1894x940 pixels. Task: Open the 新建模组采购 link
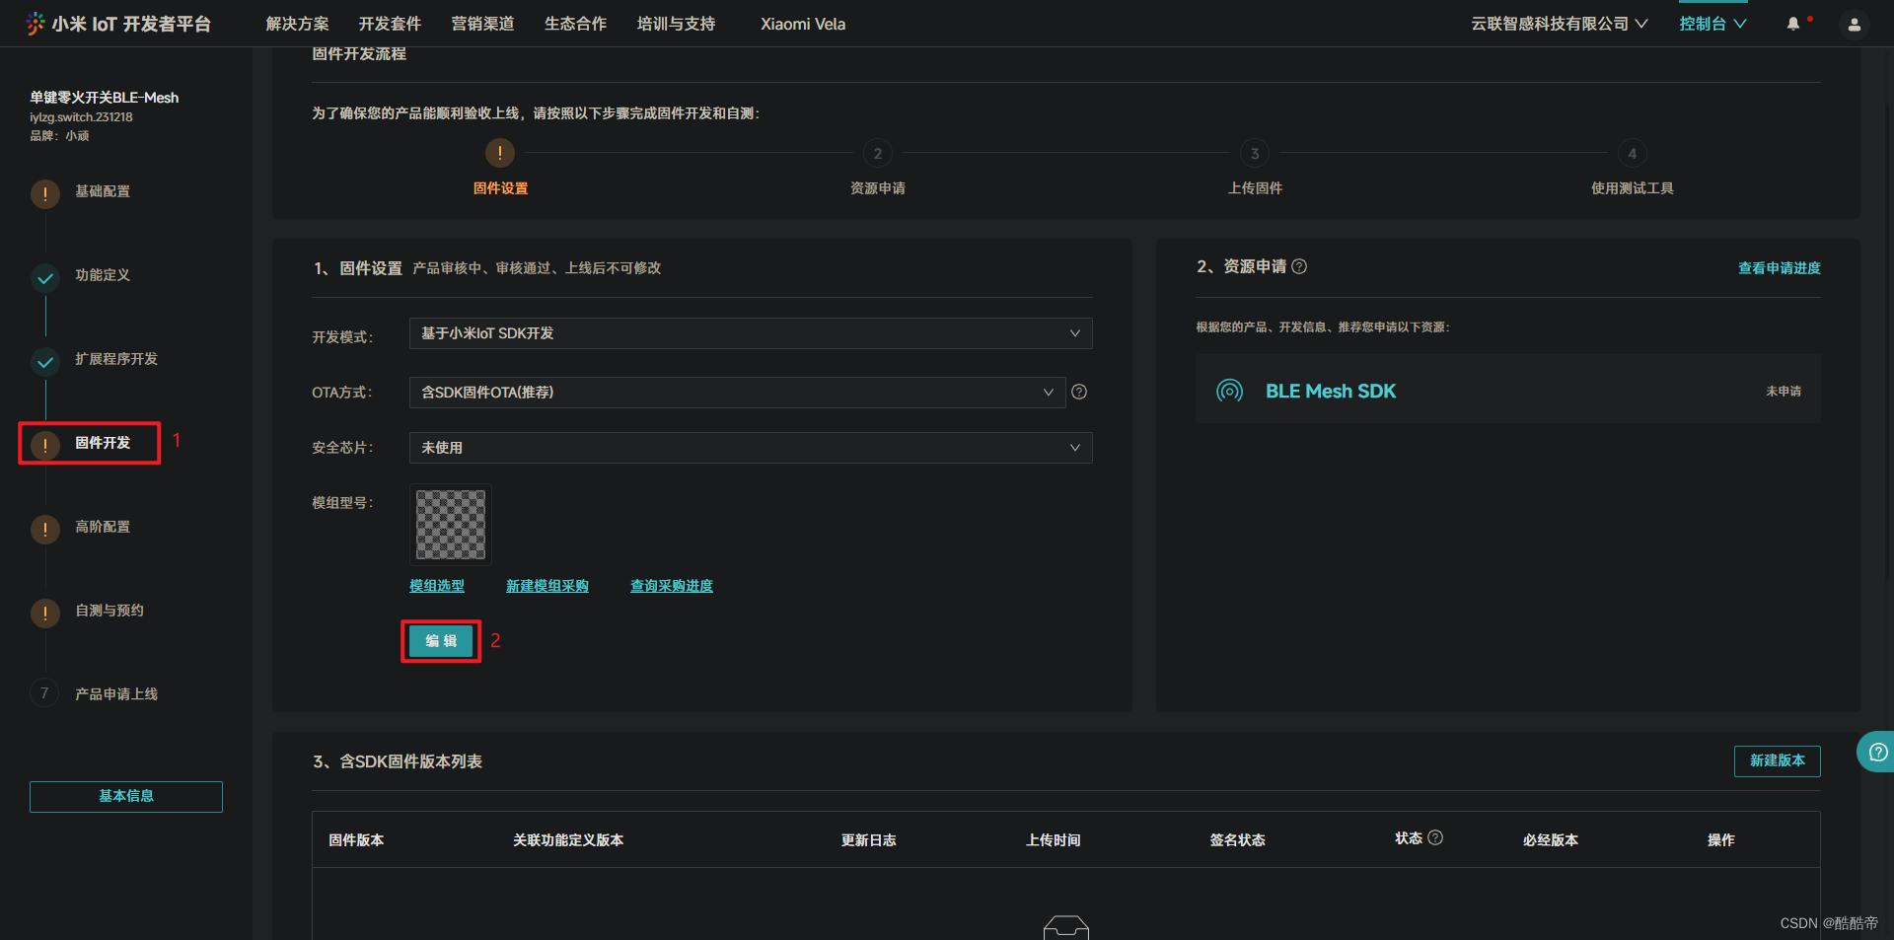[547, 586]
